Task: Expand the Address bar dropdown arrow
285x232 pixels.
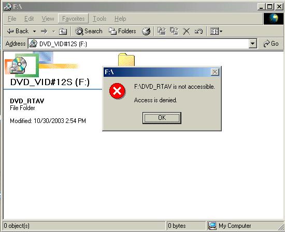Action: tap(253, 44)
